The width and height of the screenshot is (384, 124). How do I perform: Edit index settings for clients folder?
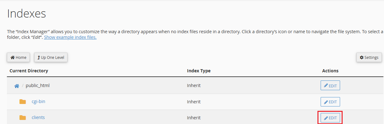[x=330, y=118]
